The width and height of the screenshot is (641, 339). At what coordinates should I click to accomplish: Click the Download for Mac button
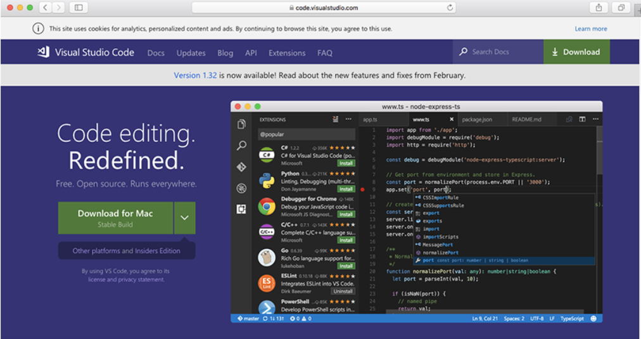coord(115,218)
